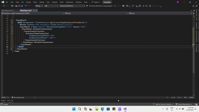The width and height of the screenshot is (199, 112).
Task: Open the right Grid member dropdown
Action: [160, 13]
